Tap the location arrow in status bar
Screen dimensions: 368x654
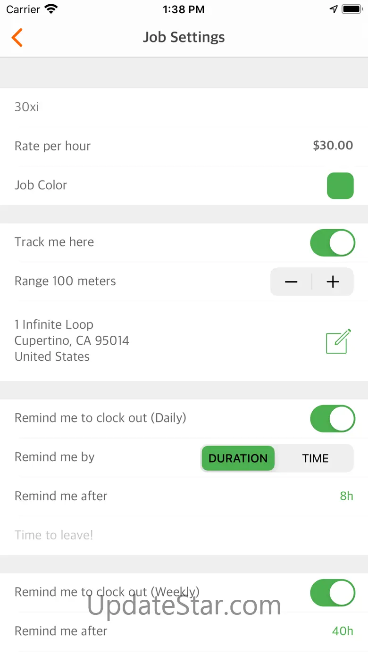click(334, 9)
